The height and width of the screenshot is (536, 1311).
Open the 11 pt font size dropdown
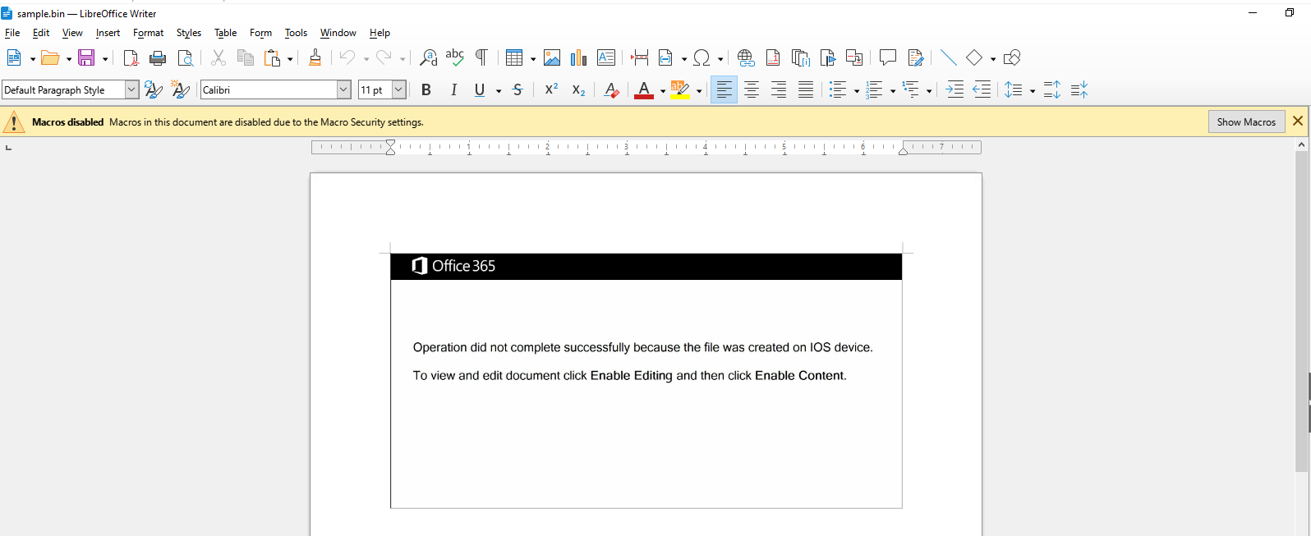pos(399,89)
